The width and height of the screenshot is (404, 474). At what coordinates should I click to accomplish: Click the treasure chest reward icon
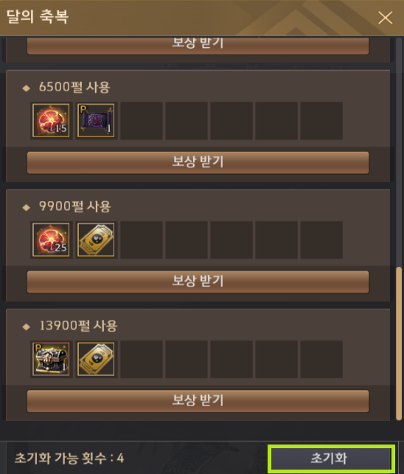[51, 359]
